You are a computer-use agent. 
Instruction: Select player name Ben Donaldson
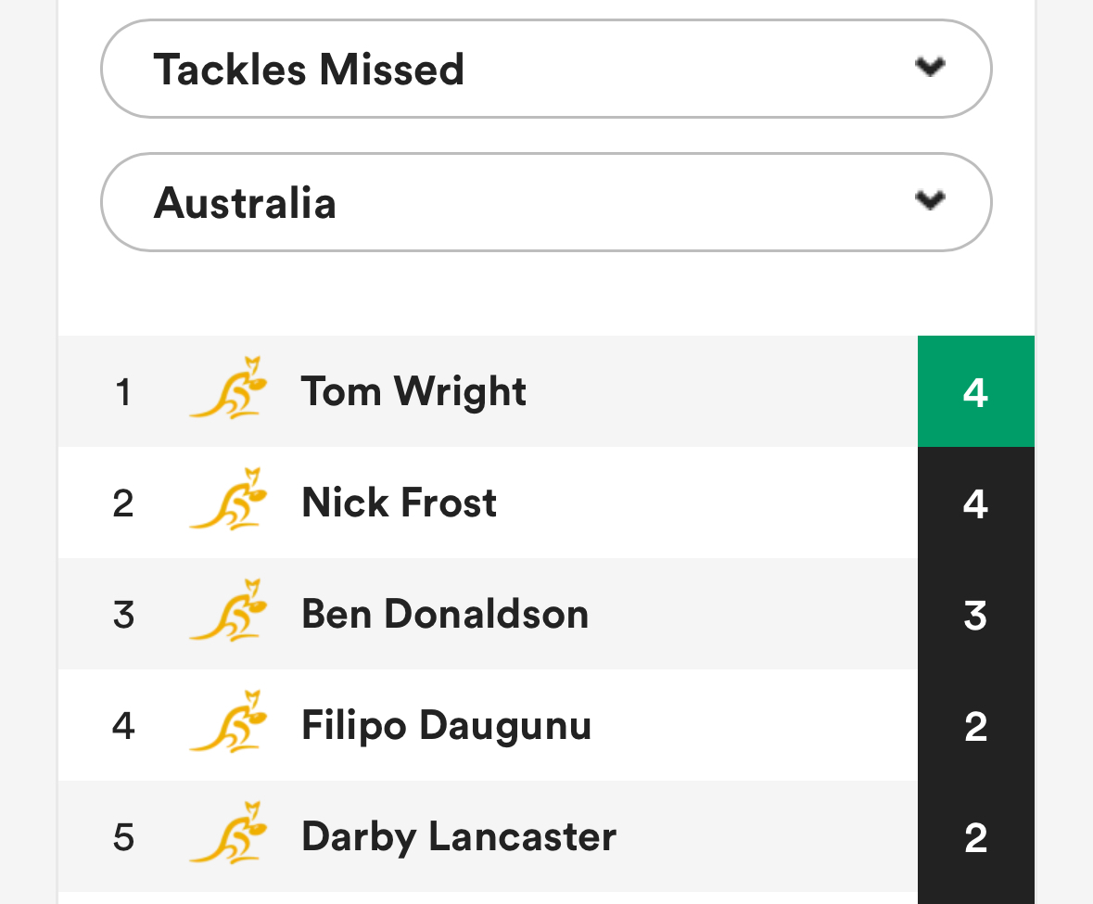coord(445,614)
